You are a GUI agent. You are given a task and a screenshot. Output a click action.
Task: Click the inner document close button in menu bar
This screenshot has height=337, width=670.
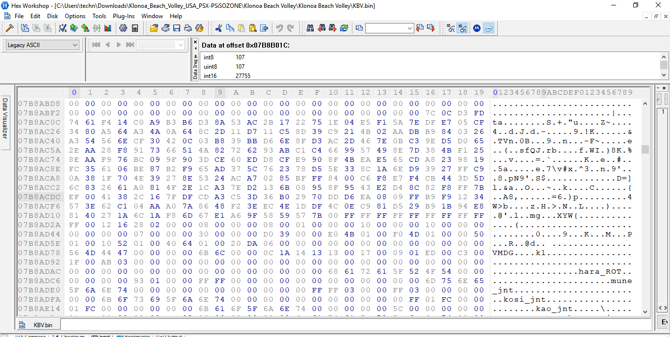click(665, 16)
